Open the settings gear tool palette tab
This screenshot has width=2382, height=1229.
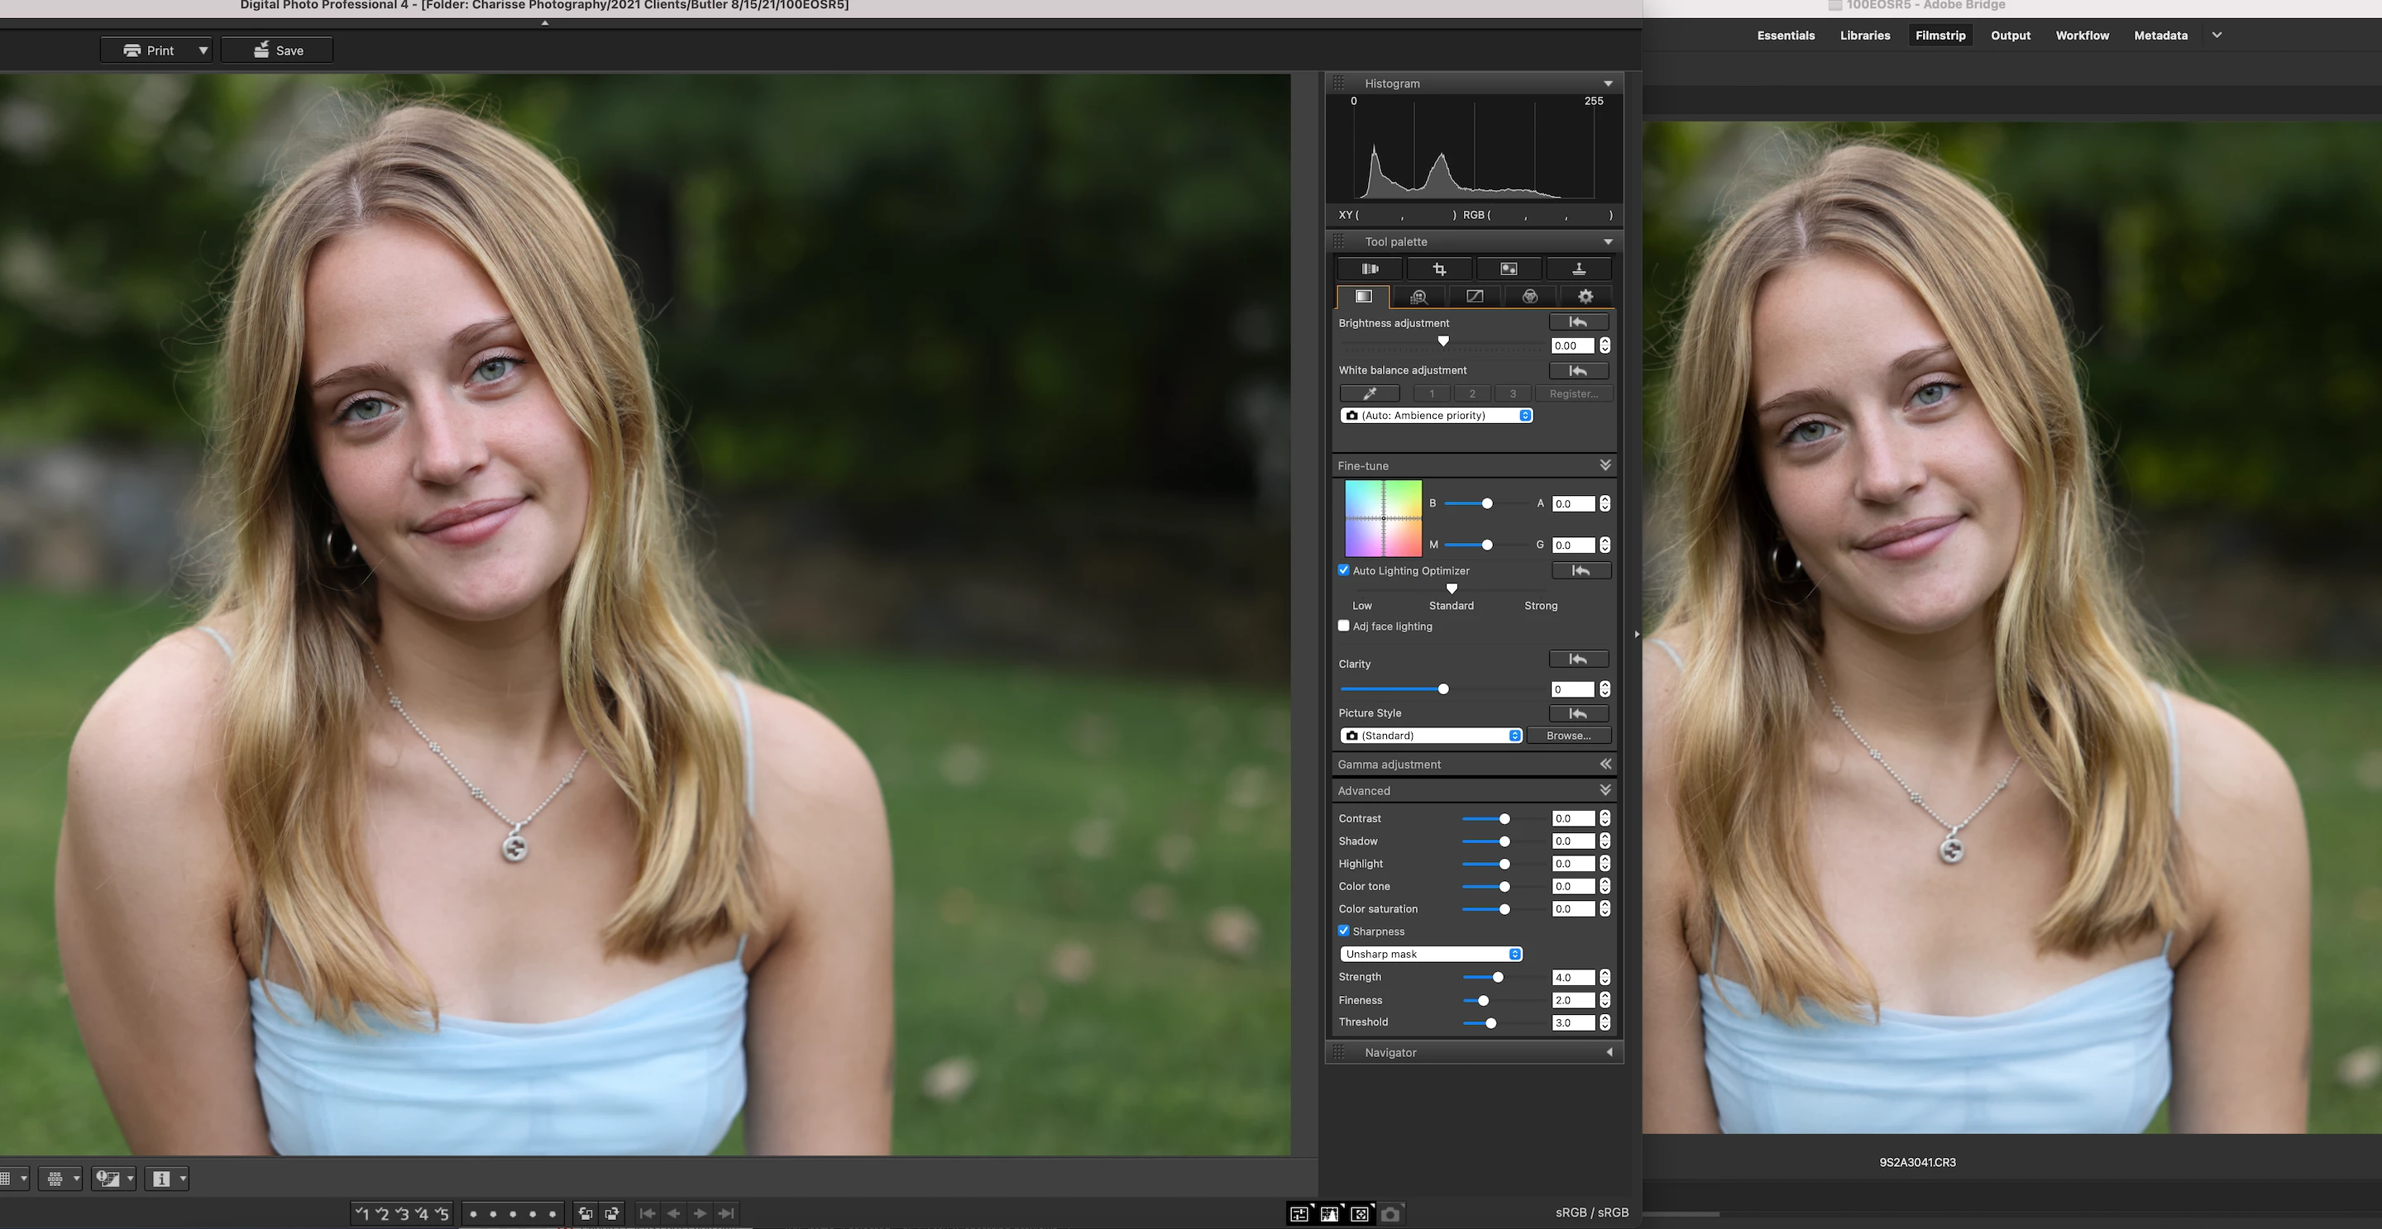(1585, 297)
